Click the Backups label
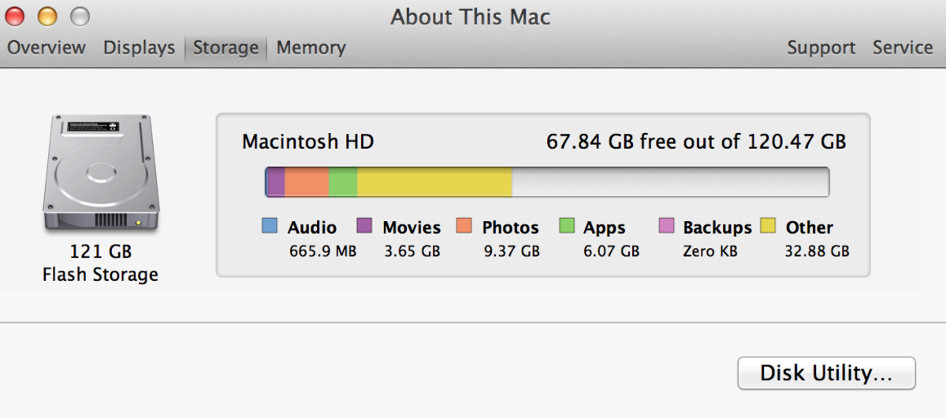 click(717, 228)
